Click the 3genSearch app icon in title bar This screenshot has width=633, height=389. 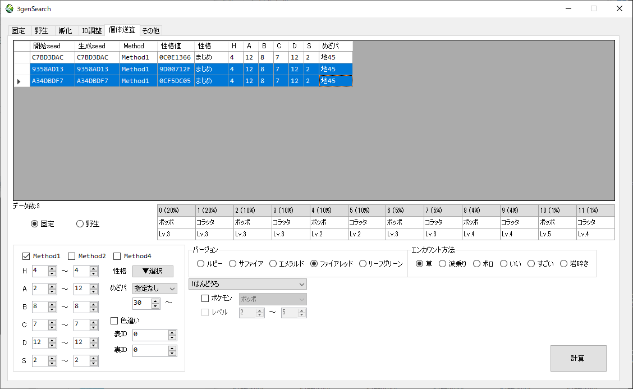(x=10, y=8)
